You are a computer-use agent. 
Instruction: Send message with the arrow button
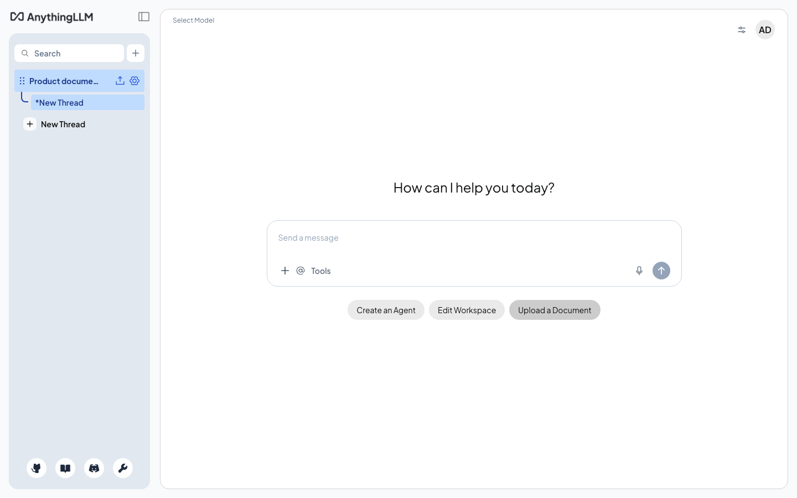click(661, 271)
